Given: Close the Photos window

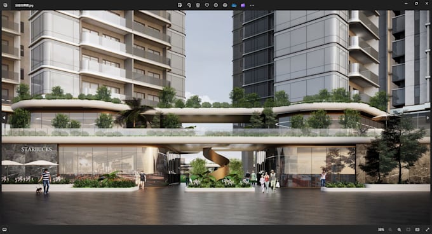Looking at the screenshot, I should coord(427,4).
